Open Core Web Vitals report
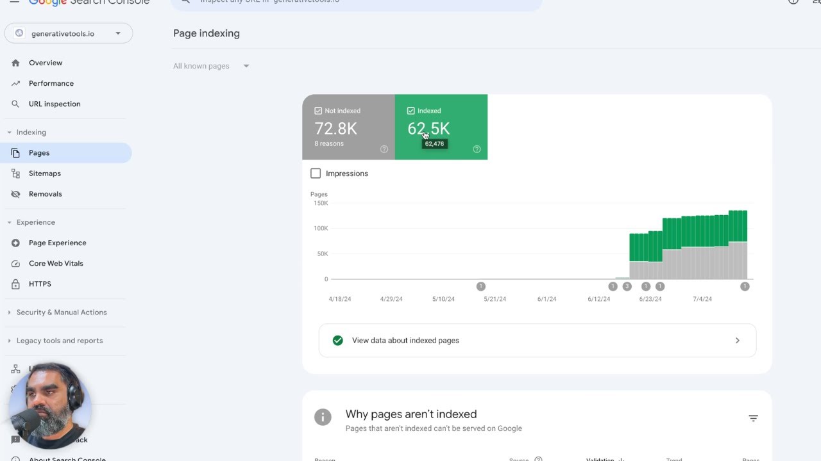The image size is (821, 461). click(x=56, y=263)
